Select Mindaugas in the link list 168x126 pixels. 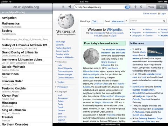pyautogui.click(x=26, y=104)
